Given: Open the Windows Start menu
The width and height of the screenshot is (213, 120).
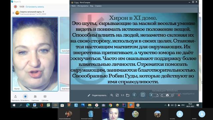Looking at the screenshot, I should [x=14, y=105].
